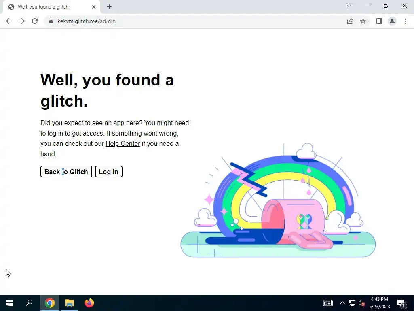Click Chrome icon in taskbar
Screen dimensions: 414x311
tap(50, 303)
